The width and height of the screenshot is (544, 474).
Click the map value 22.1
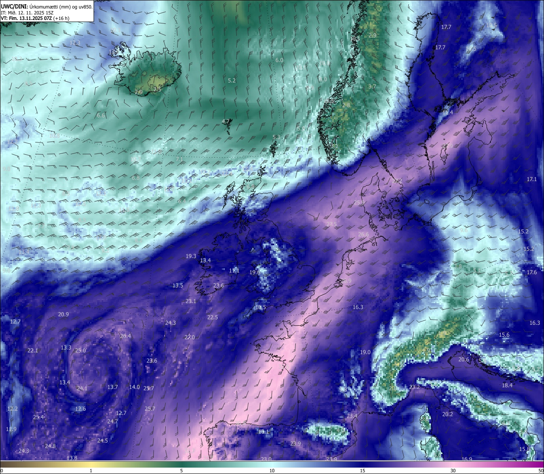(x=33, y=351)
